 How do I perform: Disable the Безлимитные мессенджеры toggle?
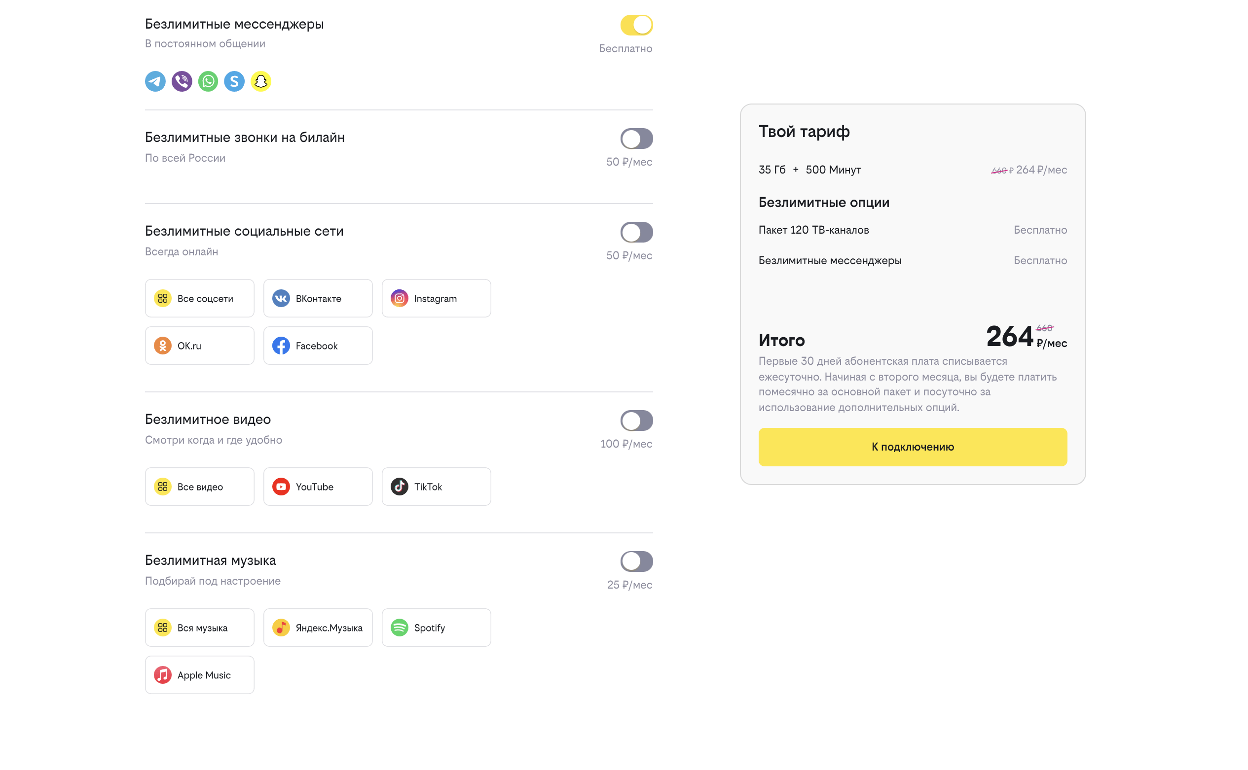[636, 25]
